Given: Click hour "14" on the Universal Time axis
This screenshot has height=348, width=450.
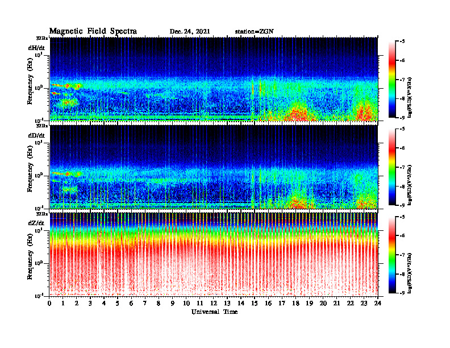Looking at the screenshot, I should 241,303.
